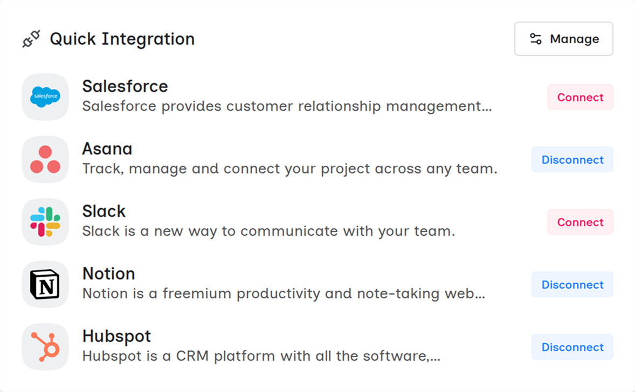This screenshot has height=392, width=635.
Task: Expand the truncated Salesforce description text
Action: tap(287, 106)
